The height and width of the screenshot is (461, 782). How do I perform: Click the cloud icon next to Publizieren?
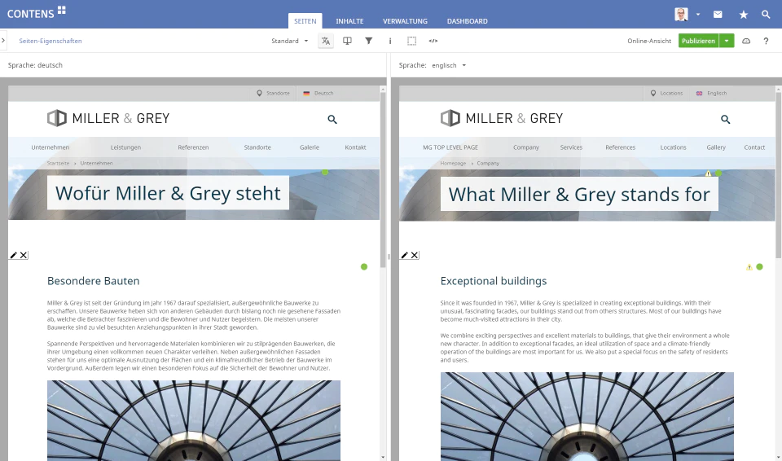[746, 41]
